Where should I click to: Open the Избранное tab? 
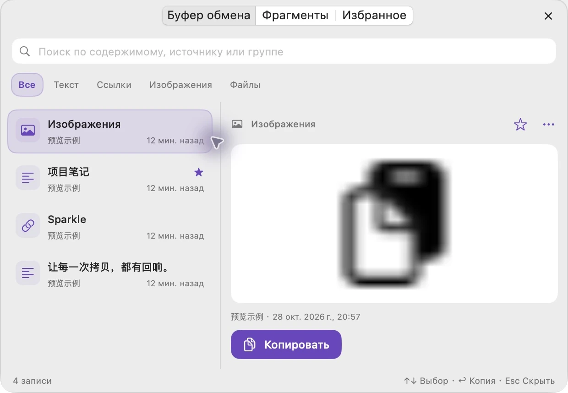pyautogui.click(x=374, y=16)
